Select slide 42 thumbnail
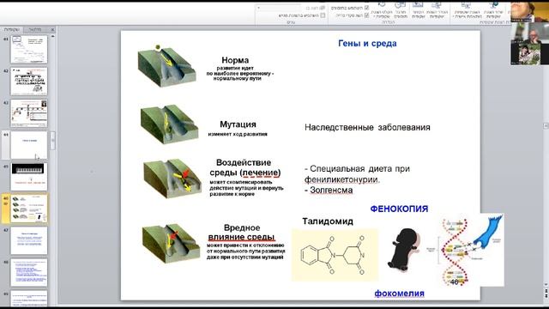 [x=28, y=82]
